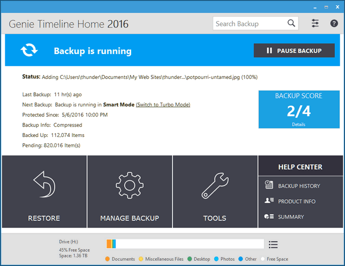Click Switch to Turbo Mode link

pyautogui.click(x=163, y=104)
